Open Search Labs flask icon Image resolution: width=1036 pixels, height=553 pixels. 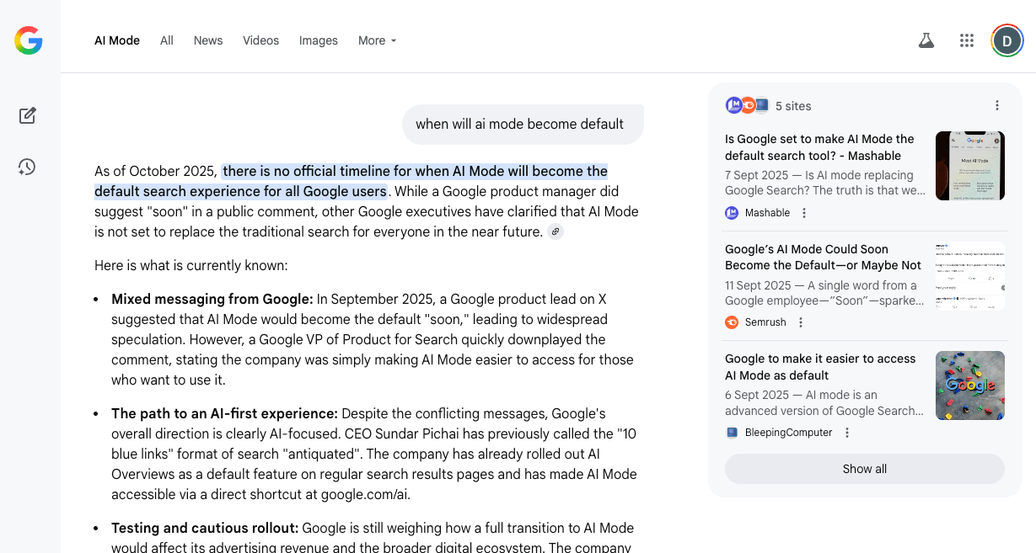click(926, 40)
